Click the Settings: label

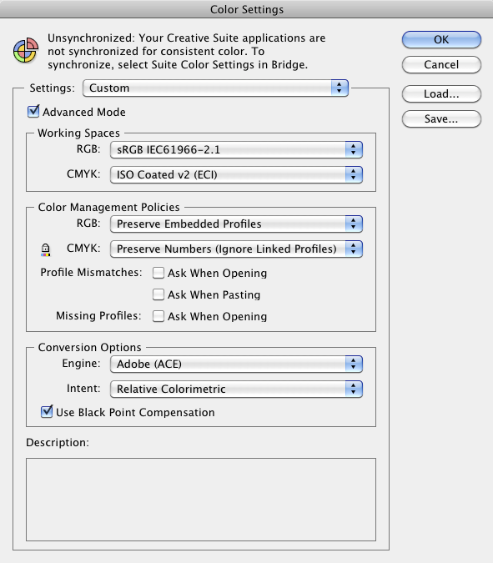(x=53, y=88)
